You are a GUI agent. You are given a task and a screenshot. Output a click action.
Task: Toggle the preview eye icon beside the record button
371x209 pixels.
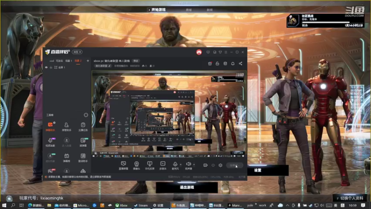pyautogui.click(x=213, y=165)
